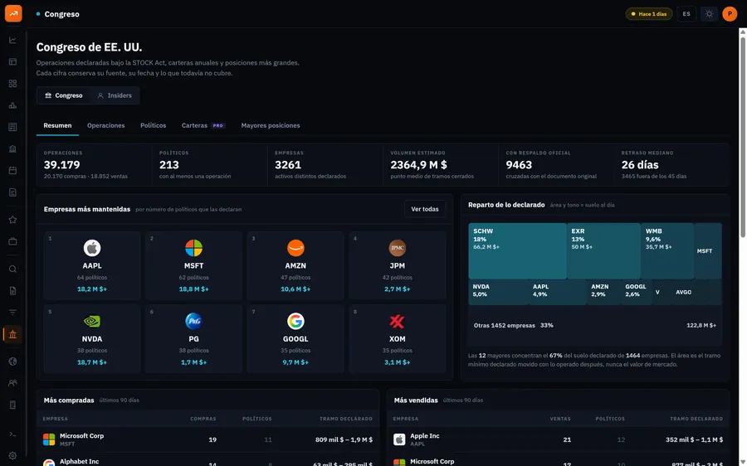Click the Tramo declarado header in Más compradas
This screenshot has width=747, height=466.
346,419
